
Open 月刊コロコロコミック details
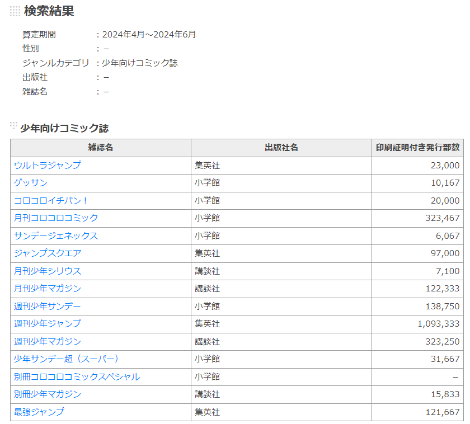click(x=56, y=218)
